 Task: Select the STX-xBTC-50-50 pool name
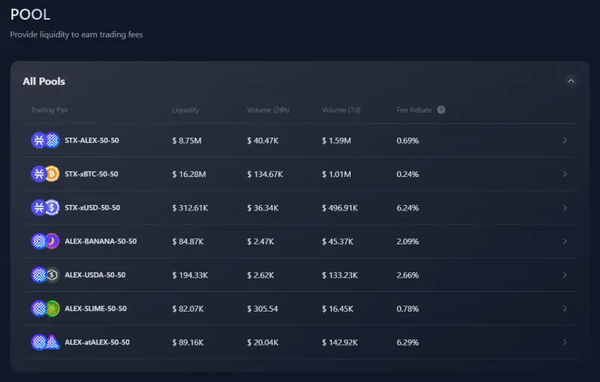[x=91, y=174]
